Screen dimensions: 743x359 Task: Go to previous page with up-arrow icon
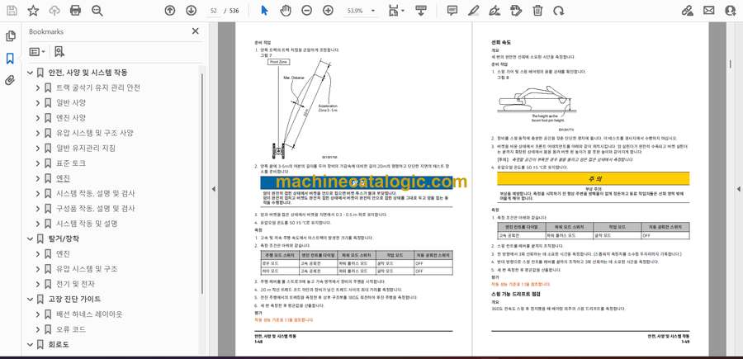[169, 11]
